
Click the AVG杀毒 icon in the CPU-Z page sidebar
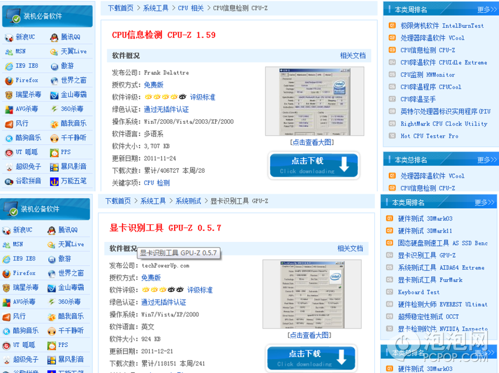[9, 109]
